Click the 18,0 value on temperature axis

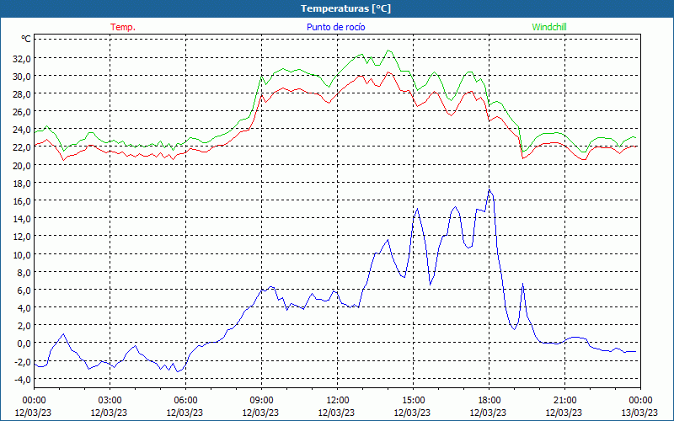(x=22, y=183)
